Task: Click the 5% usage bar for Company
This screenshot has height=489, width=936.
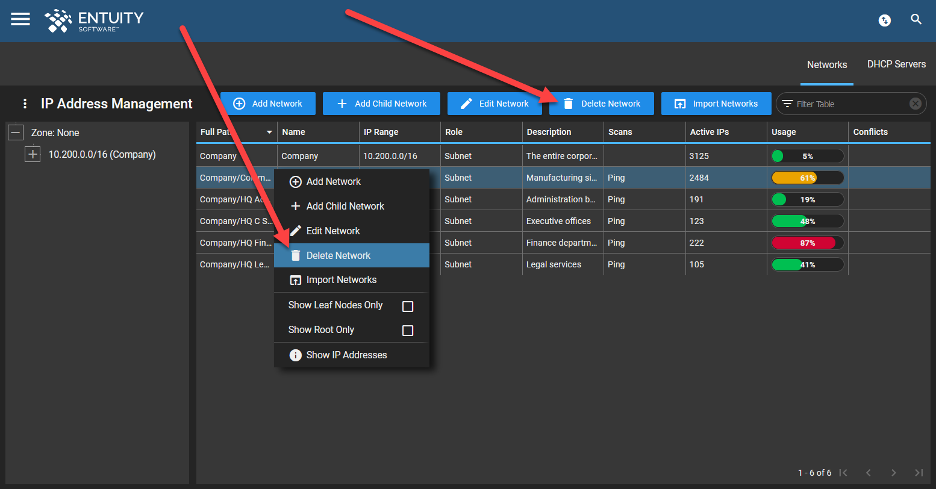Action: click(808, 156)
